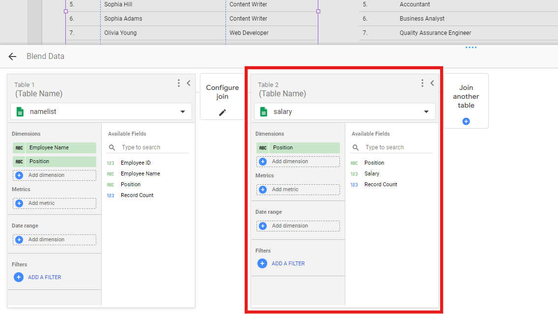Open the salary data source dropdown
Viewport: 558px width, 314px height.
click(426, 112)
